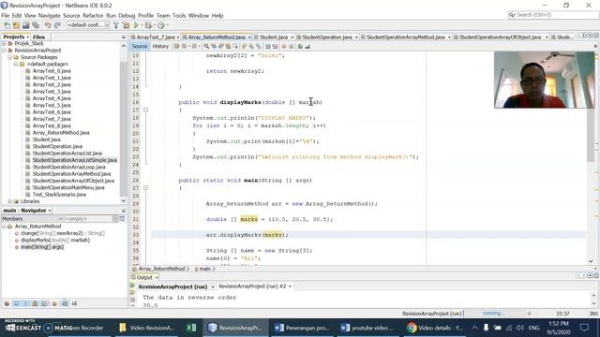This screenshot has height=337, width=600.
Task: Click the Excel icon in the taskbar
Action: 191,328
